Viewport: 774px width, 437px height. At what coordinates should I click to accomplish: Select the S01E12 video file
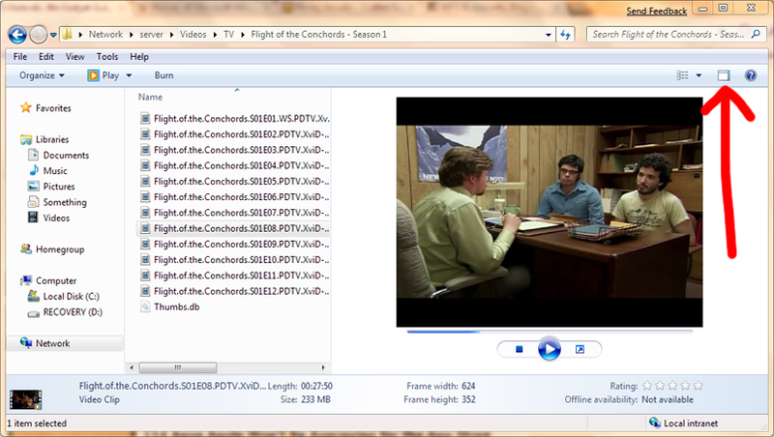point(234,292)
